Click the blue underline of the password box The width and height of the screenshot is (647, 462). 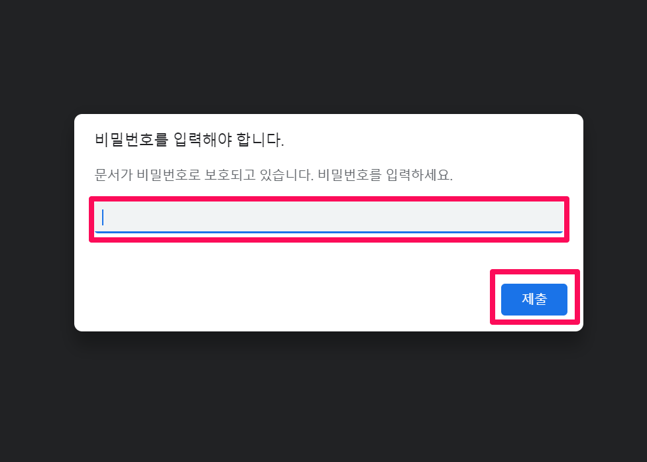[x=329, y=232]
